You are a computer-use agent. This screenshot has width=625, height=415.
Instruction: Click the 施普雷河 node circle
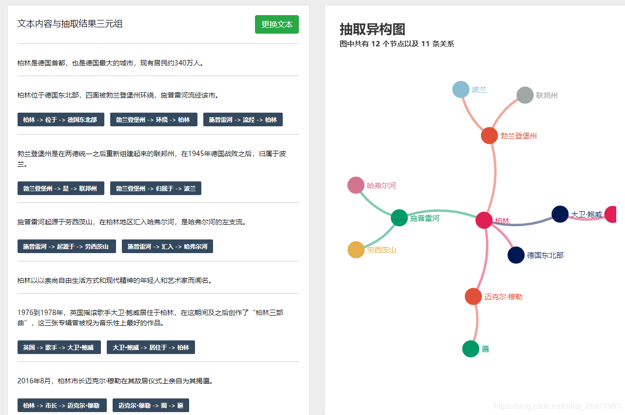[399, 217]
